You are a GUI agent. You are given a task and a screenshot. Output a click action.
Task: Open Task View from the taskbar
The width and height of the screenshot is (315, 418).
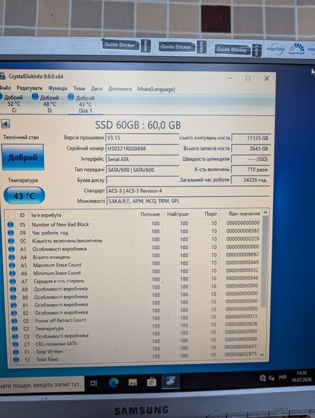coord(94,383)
